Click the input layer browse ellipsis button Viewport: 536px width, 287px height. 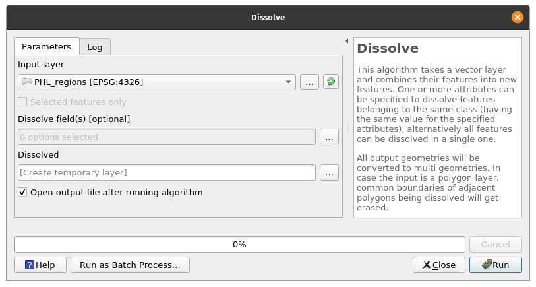[x=309, y=82]
